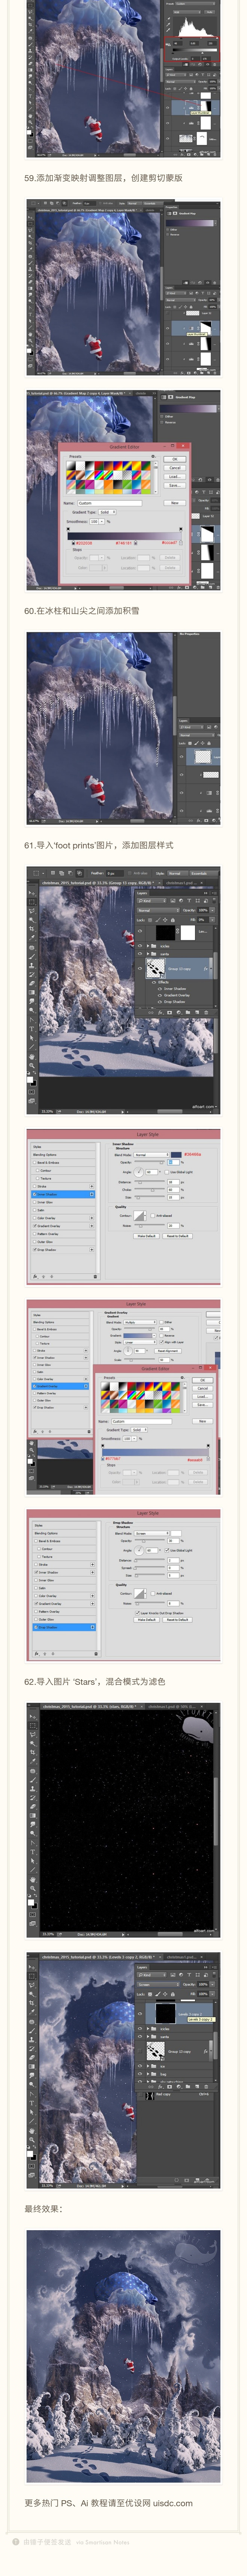The image size is (247, 2576).
Task: Toggle Align with Layer checkbox
Action: pyautogui.click(x=160, y=1342)
